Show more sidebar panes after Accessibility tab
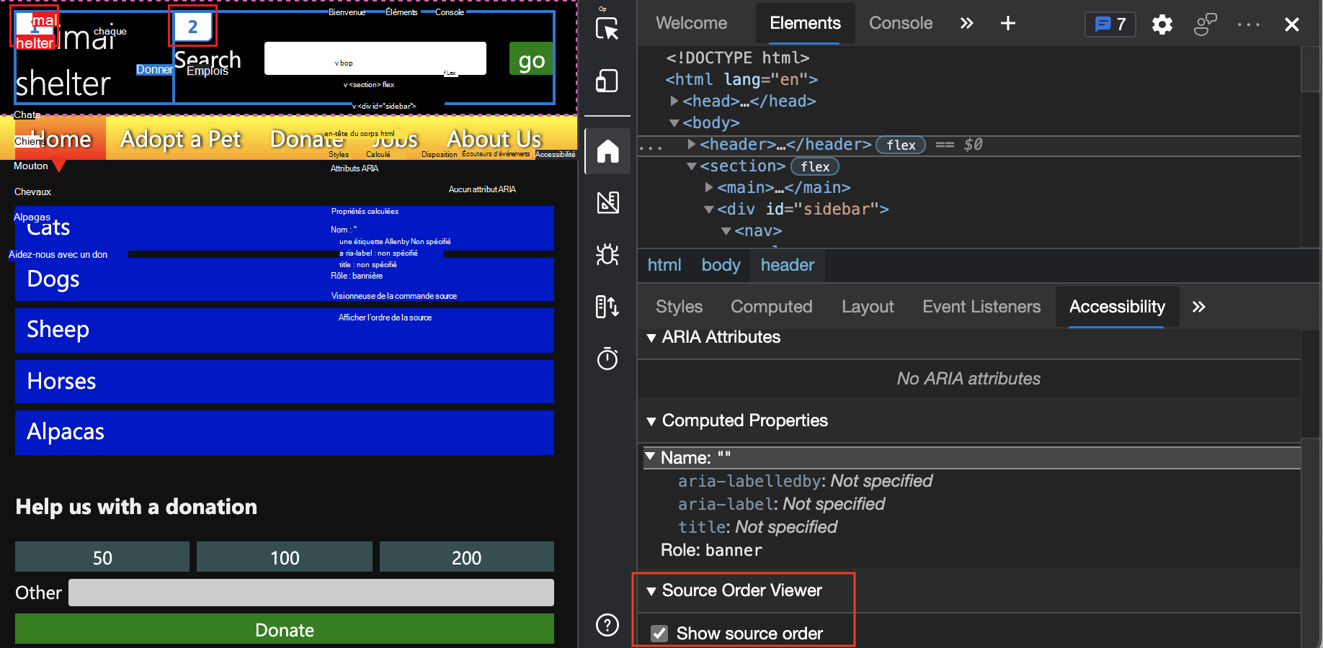 [x=1198, y=307]
